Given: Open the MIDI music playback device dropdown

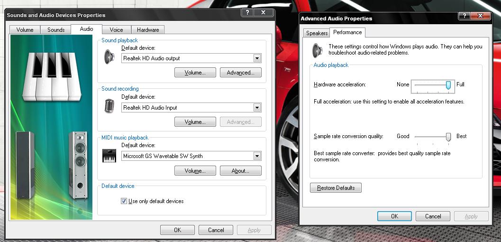Looking at the screenshot, I should click(257, 156).
